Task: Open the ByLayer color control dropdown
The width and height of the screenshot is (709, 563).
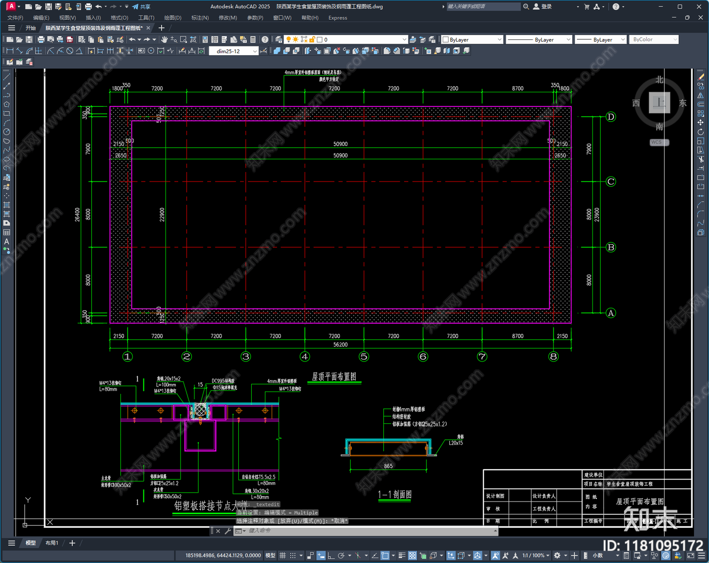Action: (x=472, y=39)
